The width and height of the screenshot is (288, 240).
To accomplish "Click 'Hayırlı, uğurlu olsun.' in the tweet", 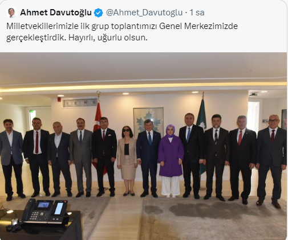I will [x=108, y=38].
